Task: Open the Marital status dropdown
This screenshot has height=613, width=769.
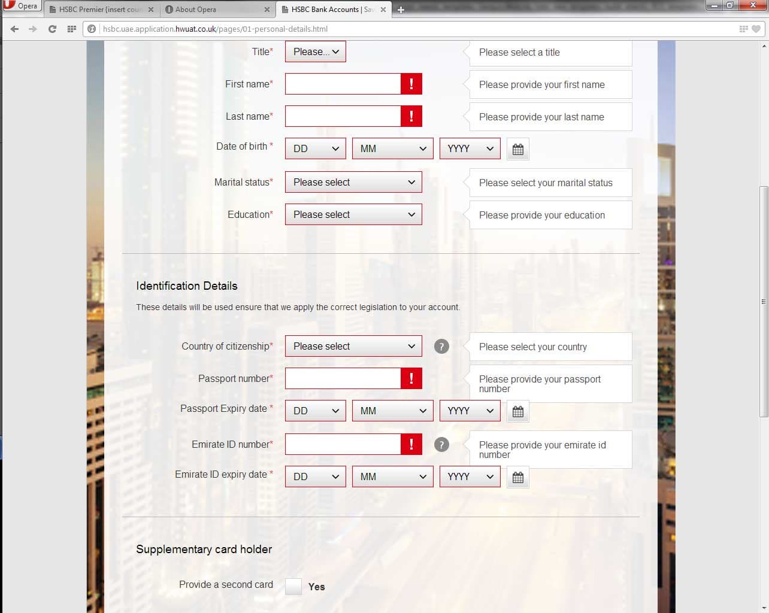Action: click(x=353, y=182)
